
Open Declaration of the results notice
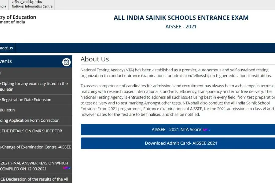(34, 179)
